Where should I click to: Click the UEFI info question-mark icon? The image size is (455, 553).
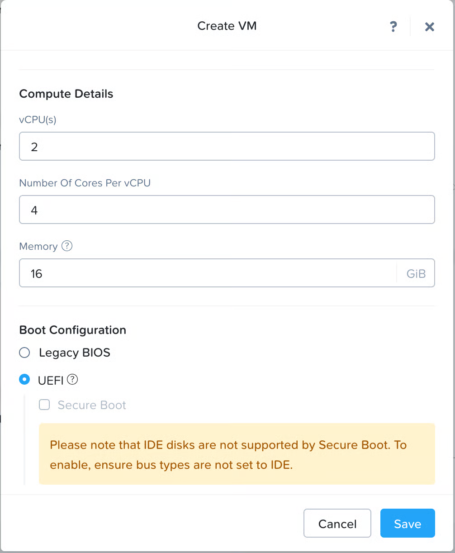coord(72,380)
